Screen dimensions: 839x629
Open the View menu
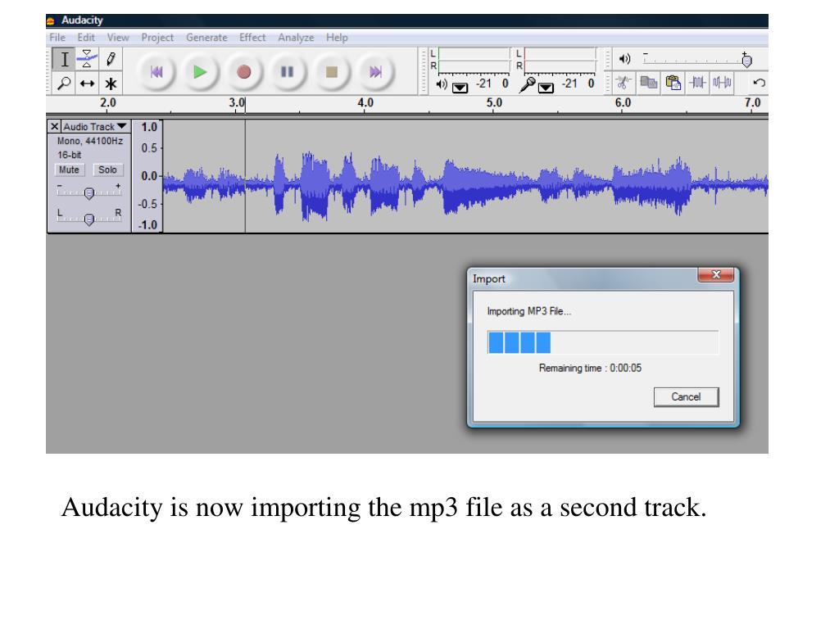[118, 38]
